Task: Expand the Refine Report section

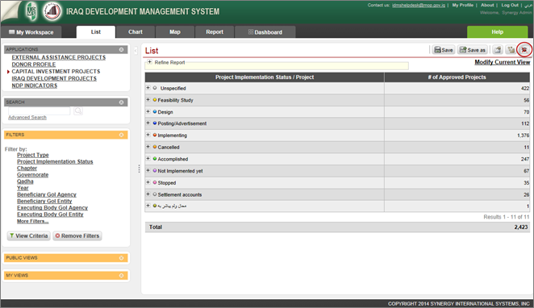Action: coord(150,62)
